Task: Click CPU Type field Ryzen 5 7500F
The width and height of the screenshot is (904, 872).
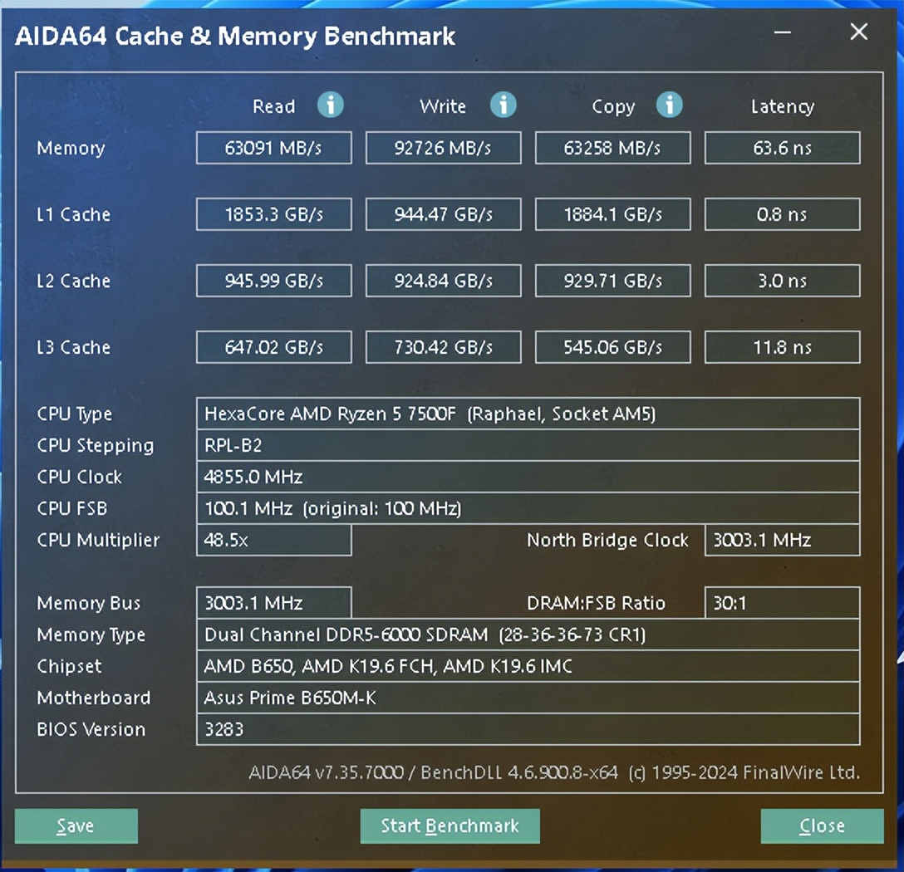Action: (x=528, y=414)
